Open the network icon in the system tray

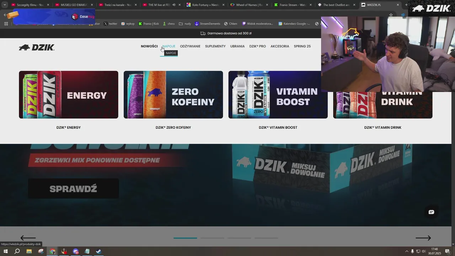[x=418, y=251]
